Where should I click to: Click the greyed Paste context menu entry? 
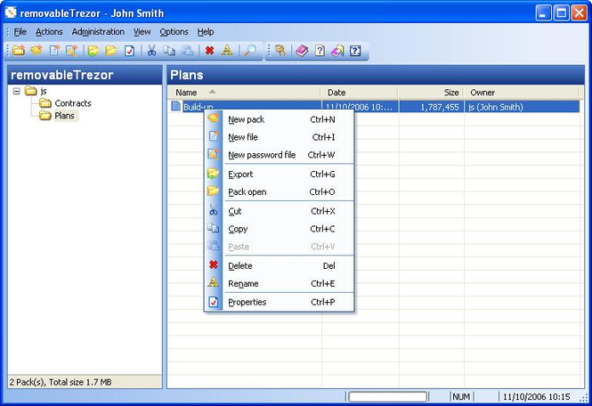(x=279, y=247)
